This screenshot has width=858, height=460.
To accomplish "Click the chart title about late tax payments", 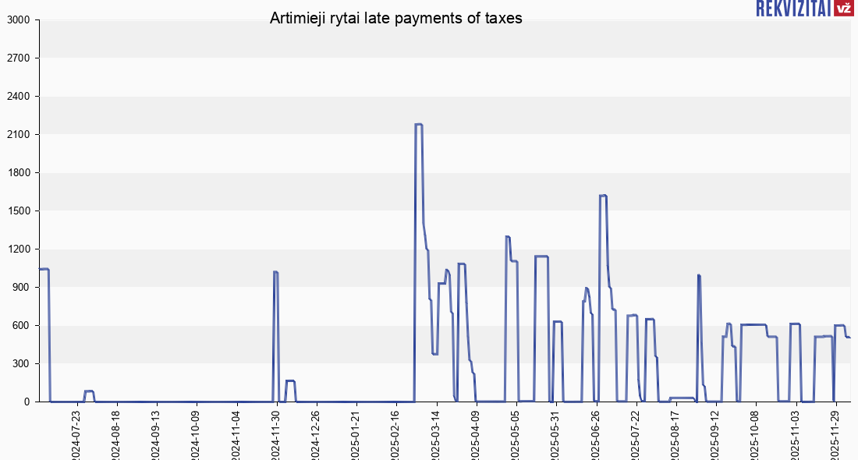I will point(395,18).
